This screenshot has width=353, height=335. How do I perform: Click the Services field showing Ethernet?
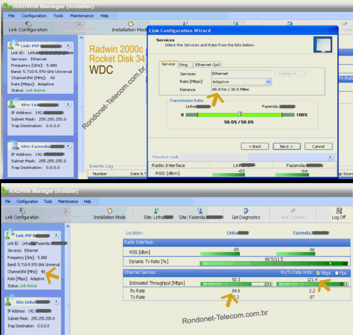[x=241, y=74]
